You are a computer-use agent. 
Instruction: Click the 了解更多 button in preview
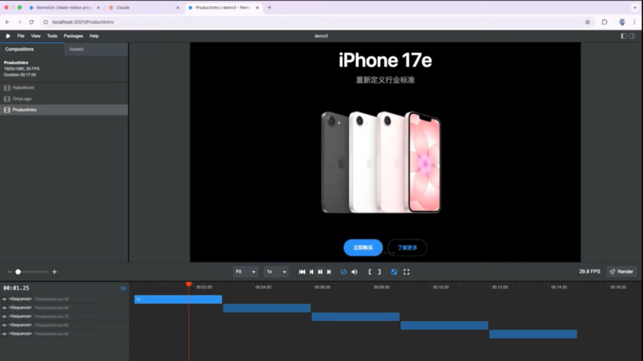tap(407, 248)
